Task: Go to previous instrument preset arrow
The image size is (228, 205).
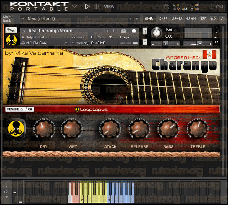Action: pos(108,31)
